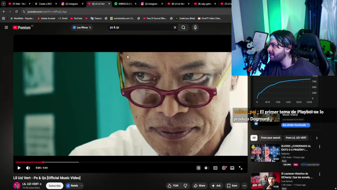Open the YouTube guide hamburger menu
Screen dimensions: 337x190
(6, 27)
